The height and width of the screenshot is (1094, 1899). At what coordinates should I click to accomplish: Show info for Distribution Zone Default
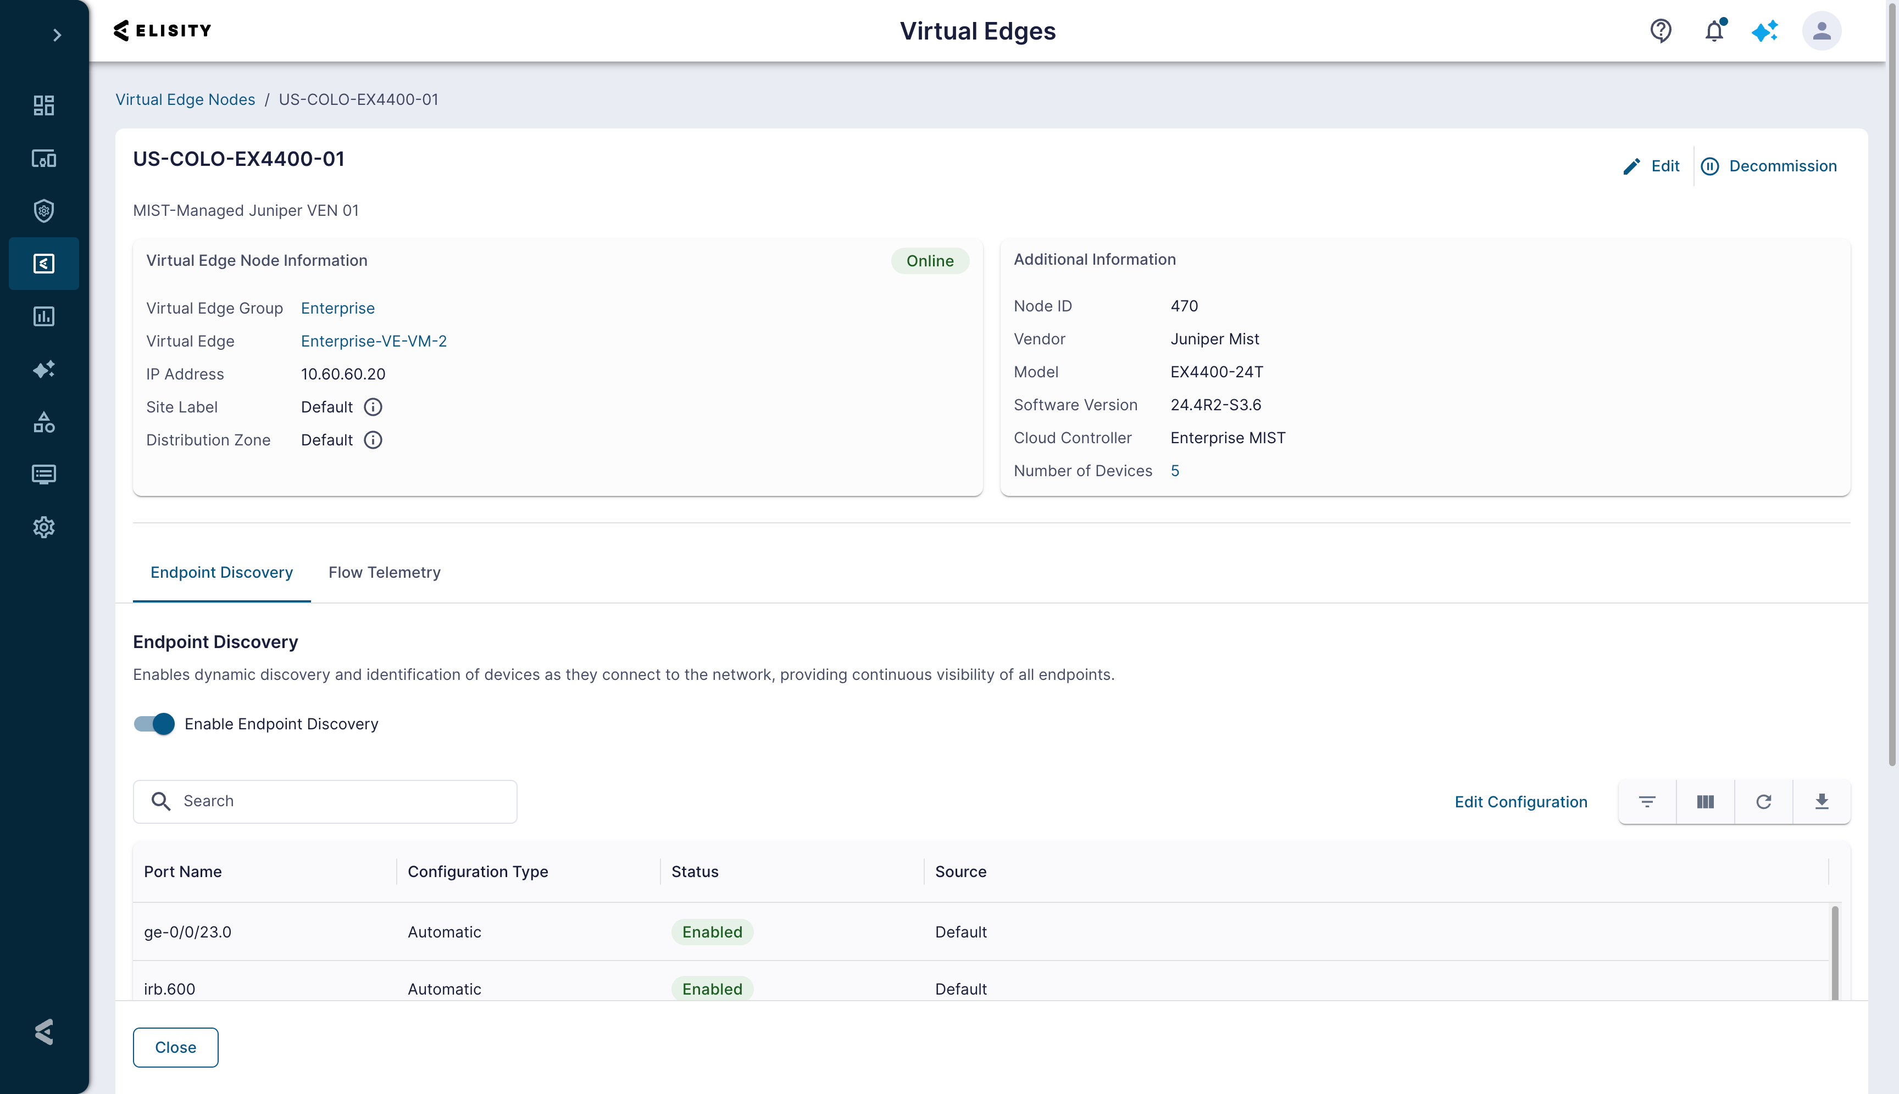pyautogui.click(x=373, y=440)
